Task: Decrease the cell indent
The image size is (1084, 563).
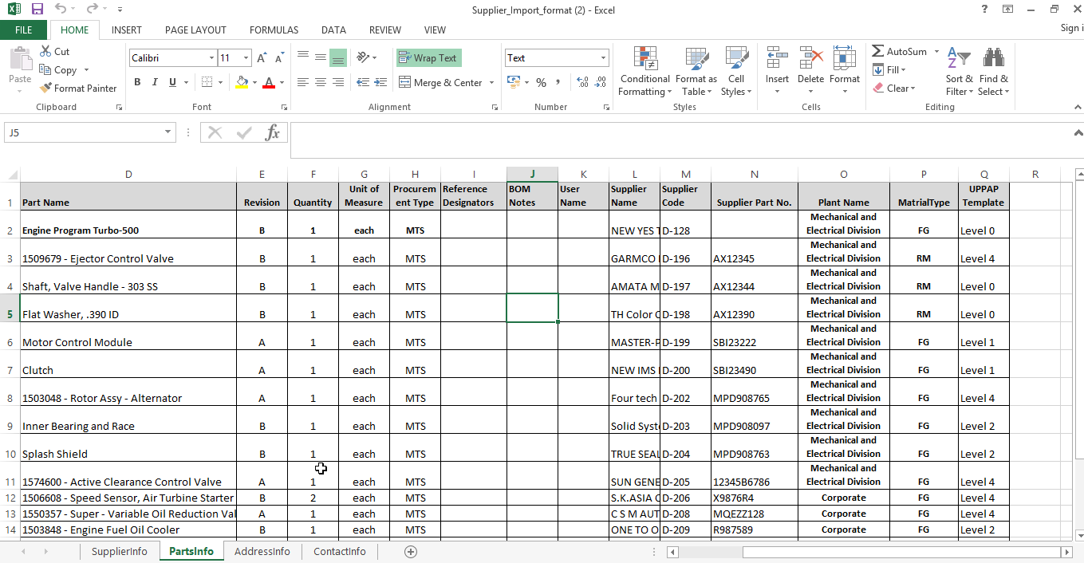Action: pyautogui.click(x=361, y=82)
